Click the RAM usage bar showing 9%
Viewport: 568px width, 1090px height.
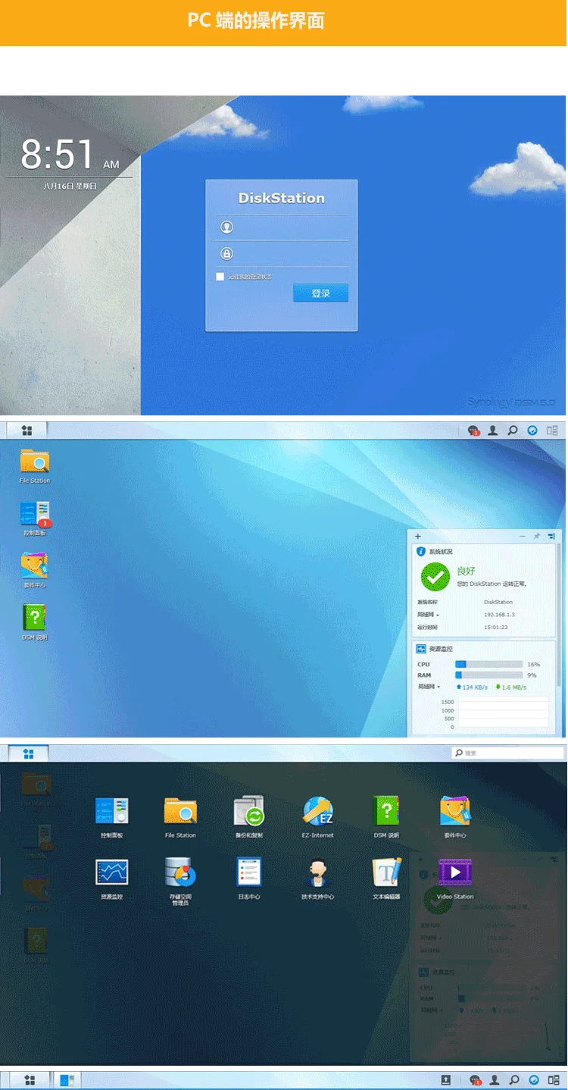488,675
